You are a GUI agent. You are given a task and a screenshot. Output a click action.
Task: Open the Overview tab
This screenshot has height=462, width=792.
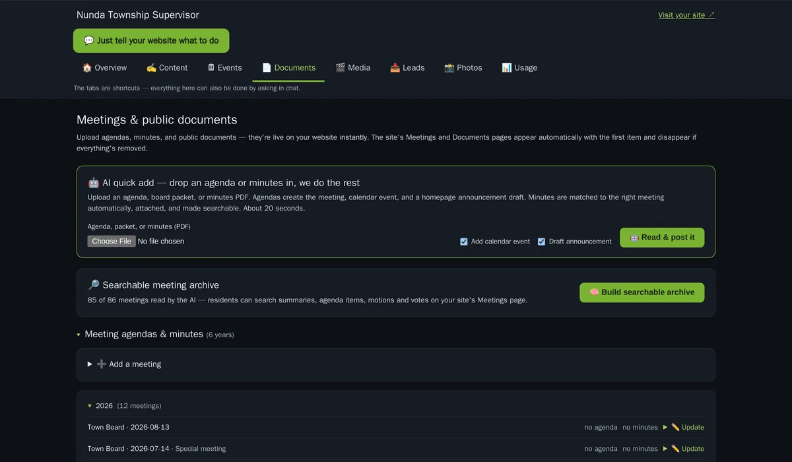[104, 68]
